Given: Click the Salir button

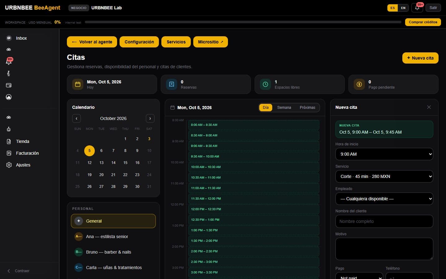Looking at the screenshot, I should 433,8.
